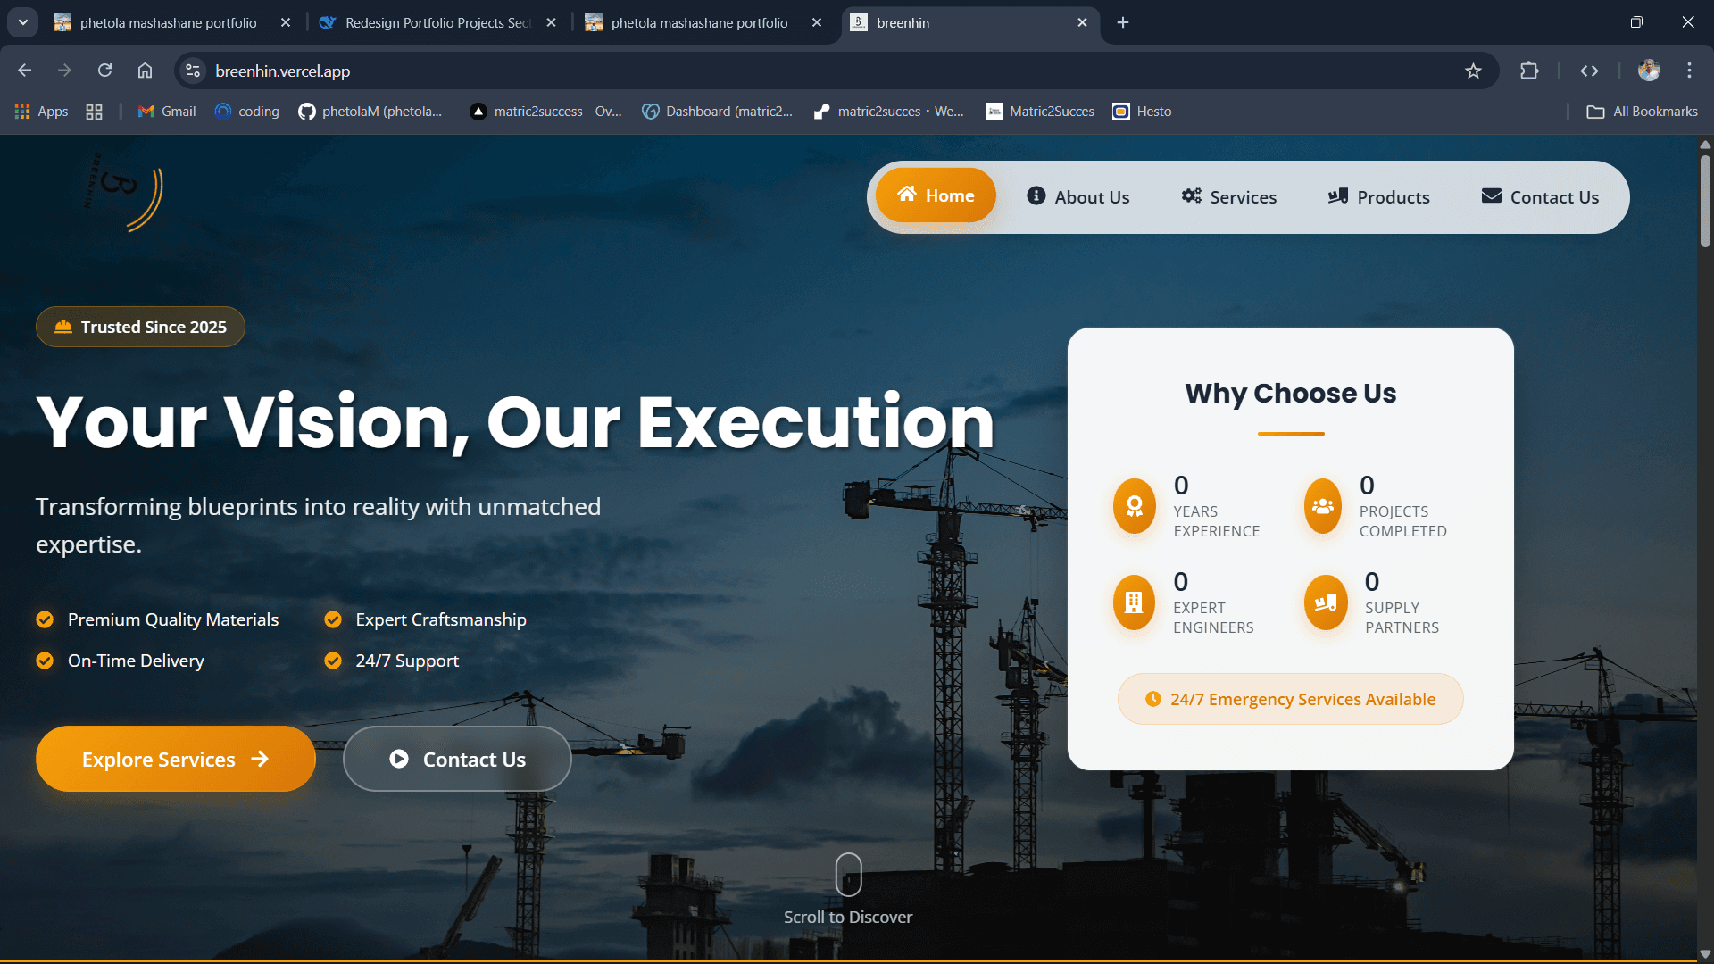
Task: Click the clock icon on Emergency Services banner
Action: coord(1153,699)
